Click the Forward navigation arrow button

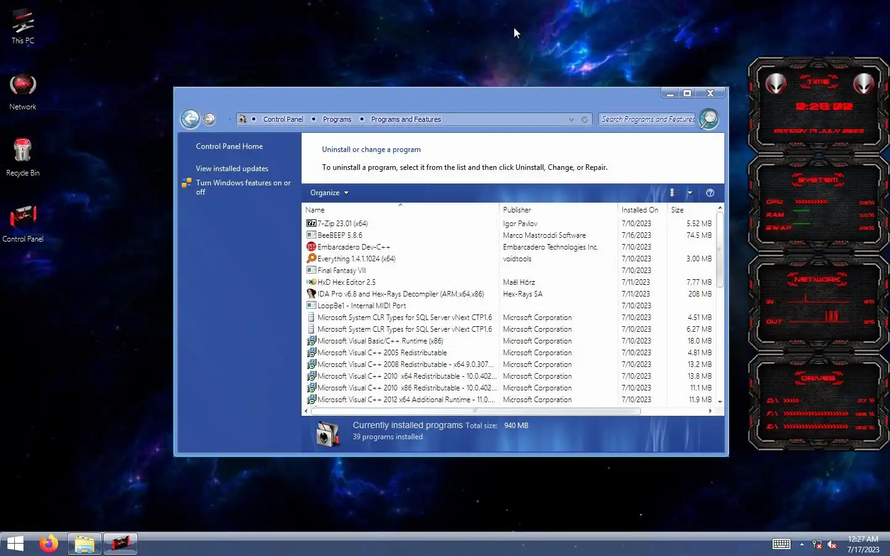[210, 119]
